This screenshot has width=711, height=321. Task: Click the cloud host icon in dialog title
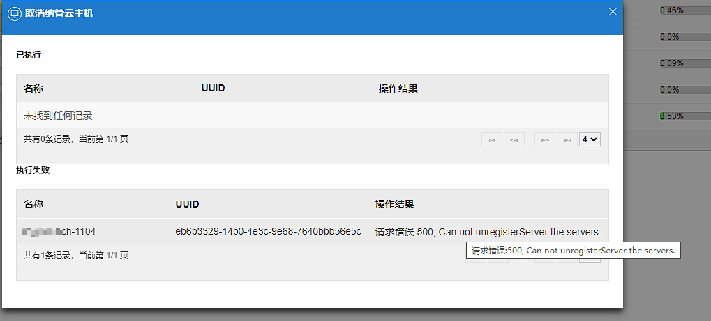pyautogui.click(x=15, y=14)
